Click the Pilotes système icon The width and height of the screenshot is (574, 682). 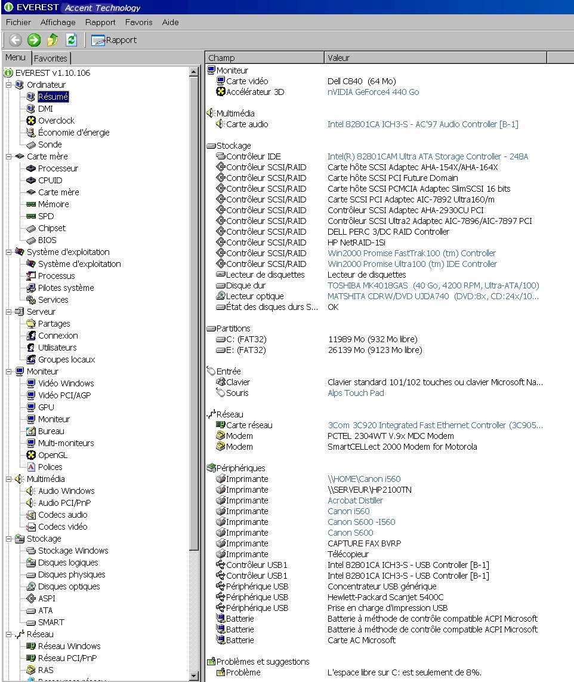tap(31, 288)
